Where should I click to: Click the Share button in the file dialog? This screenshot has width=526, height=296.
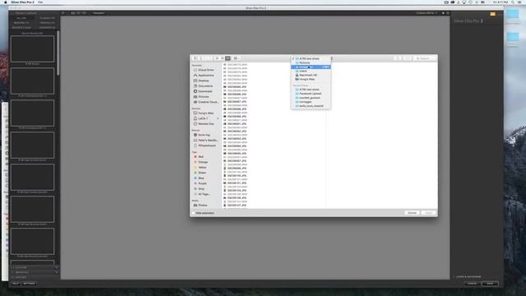pos(397,58)
